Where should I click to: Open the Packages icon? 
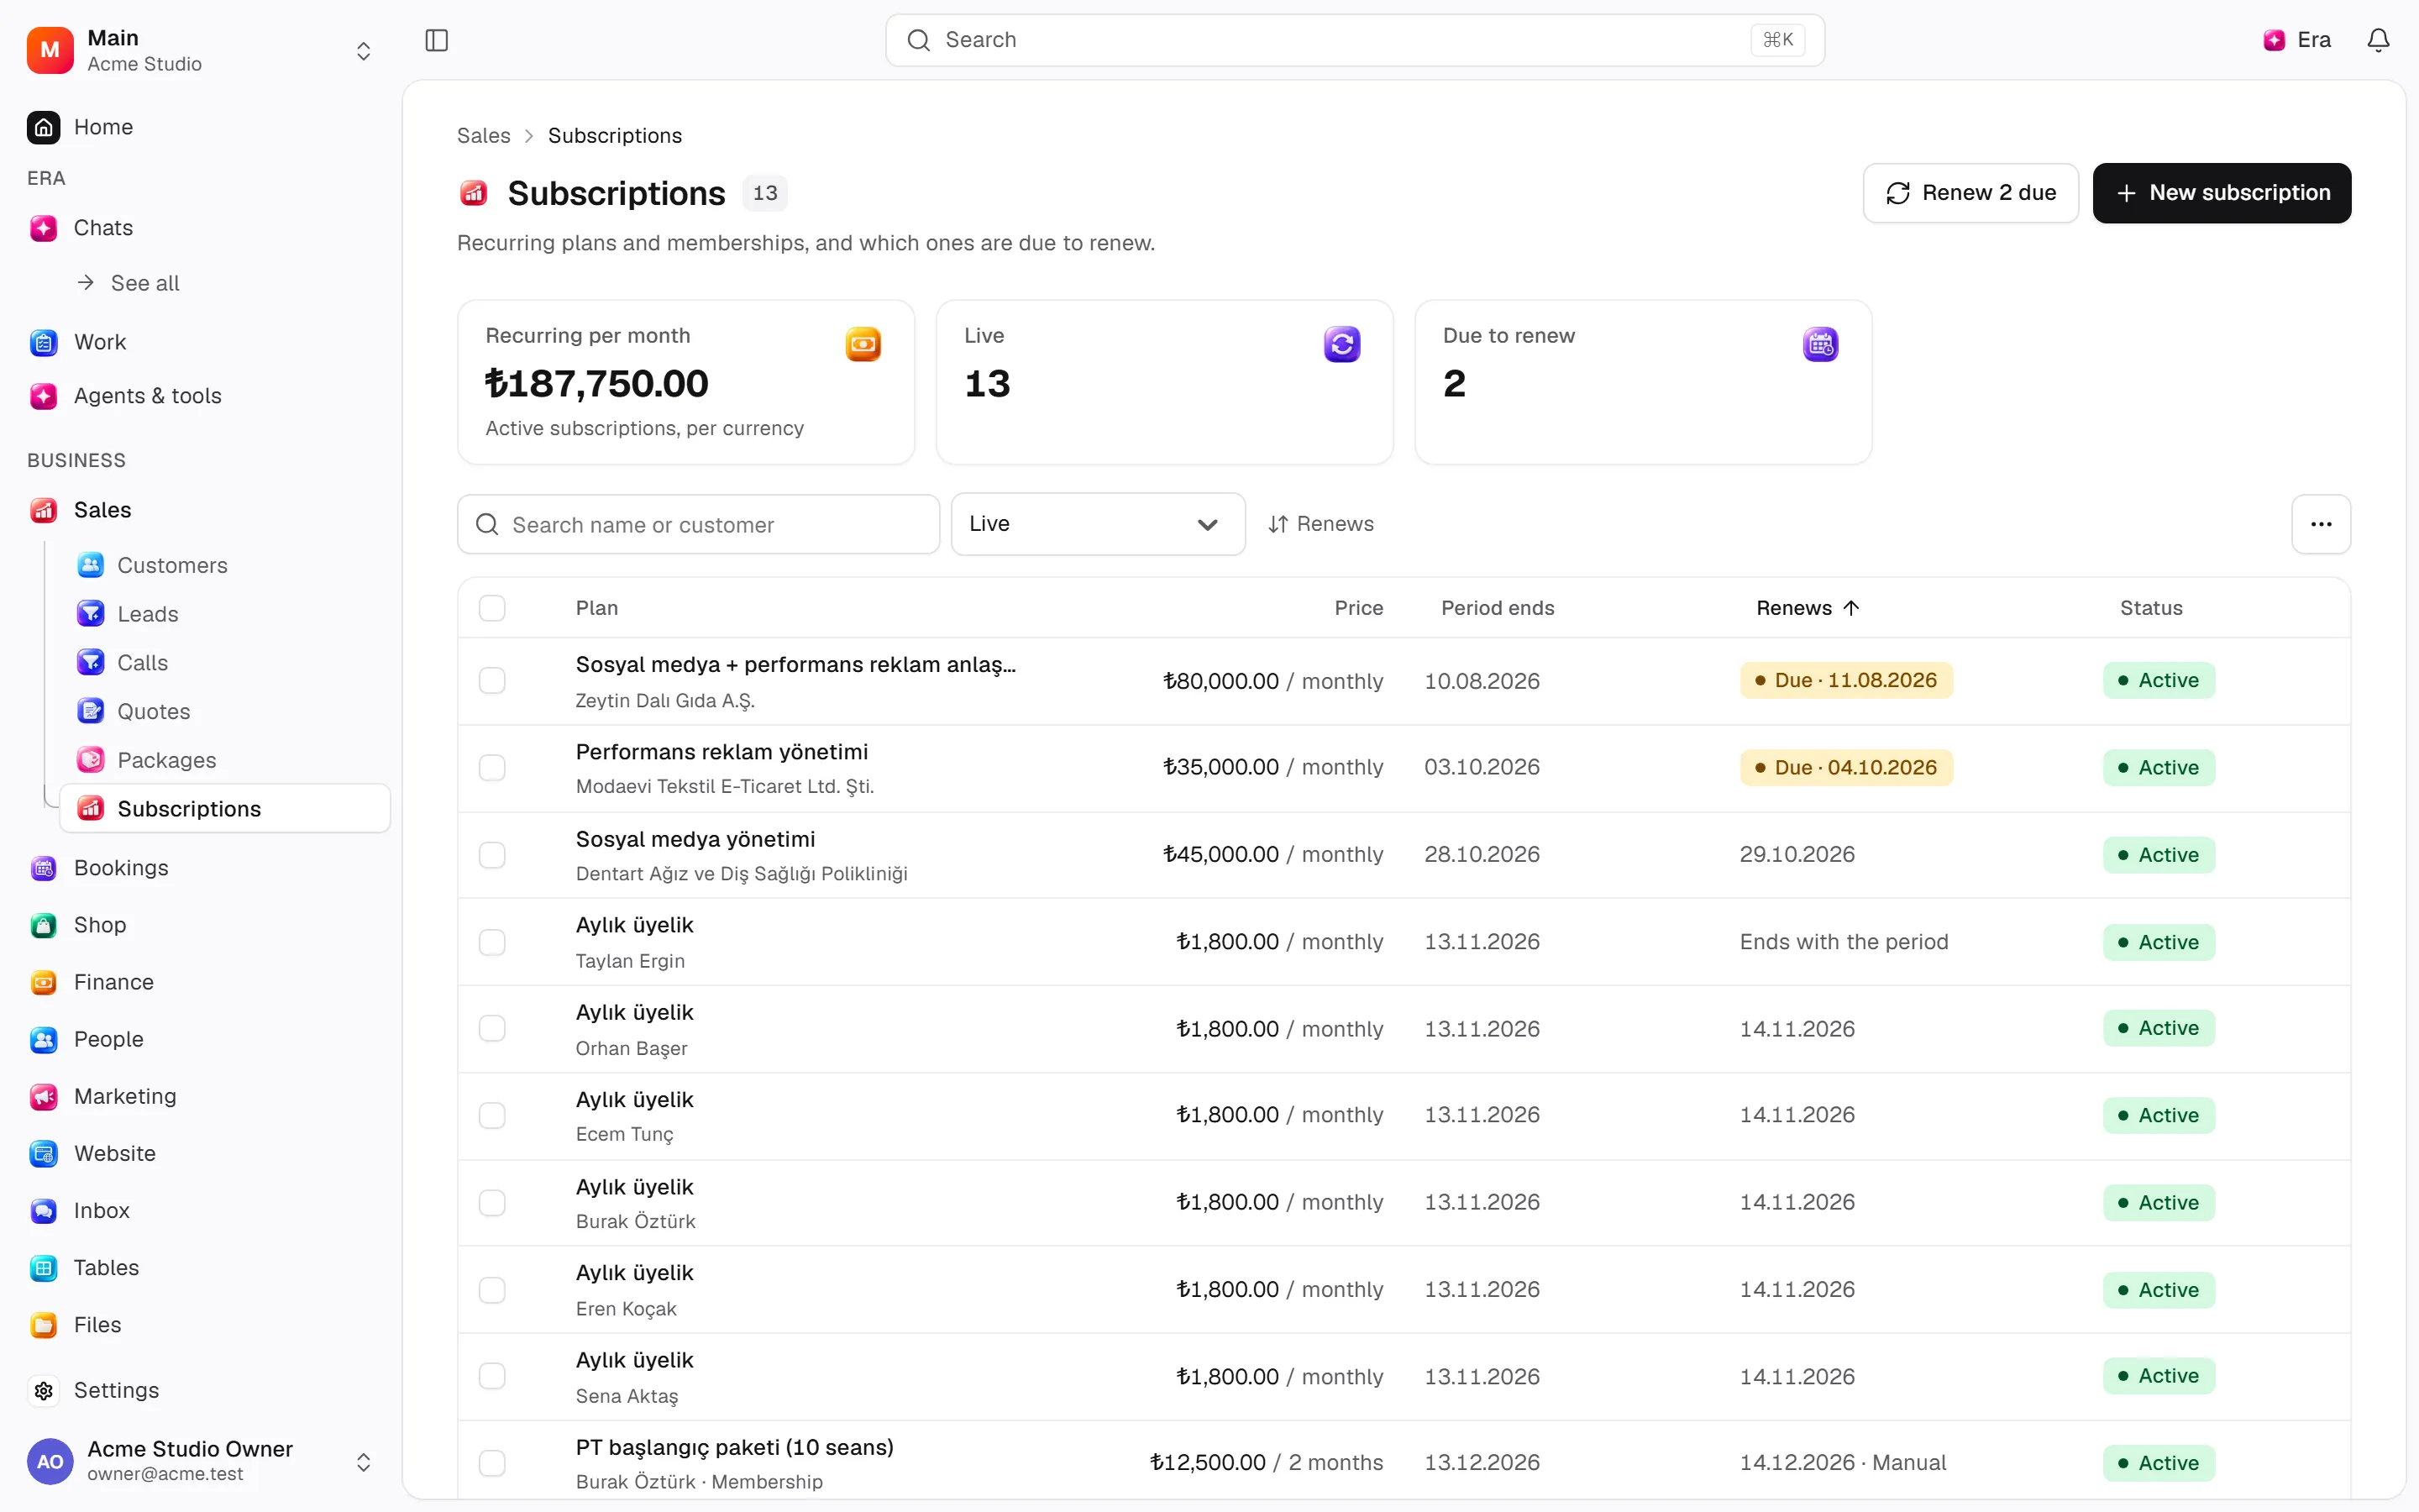tap(90, 760)
